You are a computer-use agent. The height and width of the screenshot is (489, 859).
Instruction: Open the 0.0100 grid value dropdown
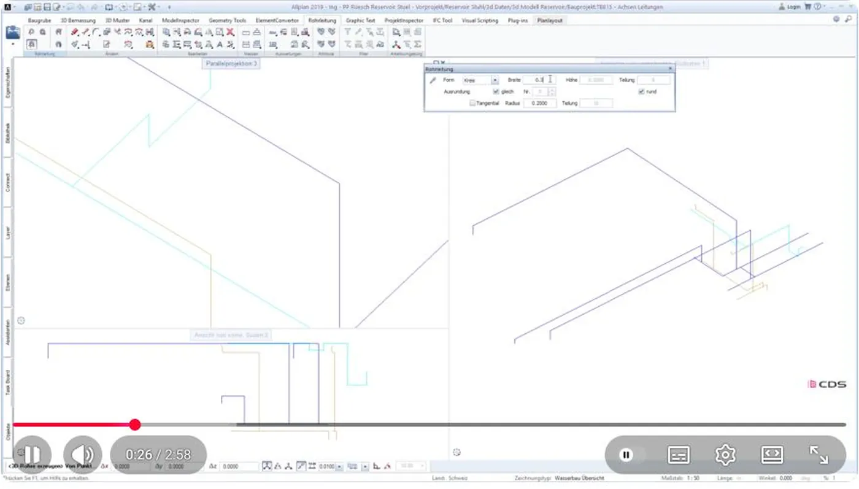coord(339,466)
